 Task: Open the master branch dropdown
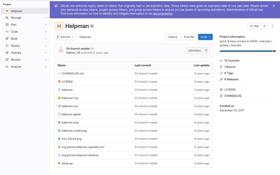(x=65, y=37)
